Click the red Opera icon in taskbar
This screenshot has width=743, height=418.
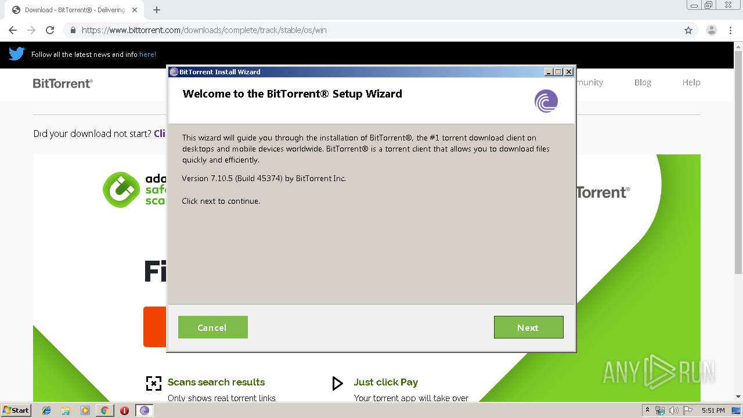tap(124, 410)
